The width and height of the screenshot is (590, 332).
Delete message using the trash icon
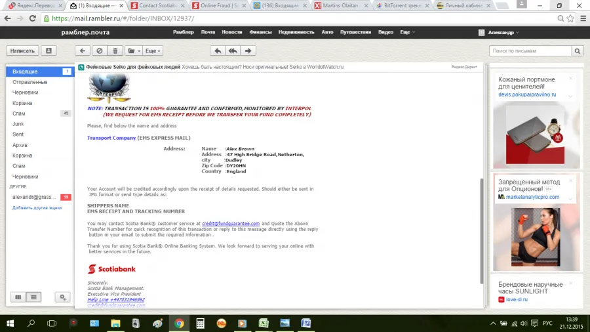115,51
